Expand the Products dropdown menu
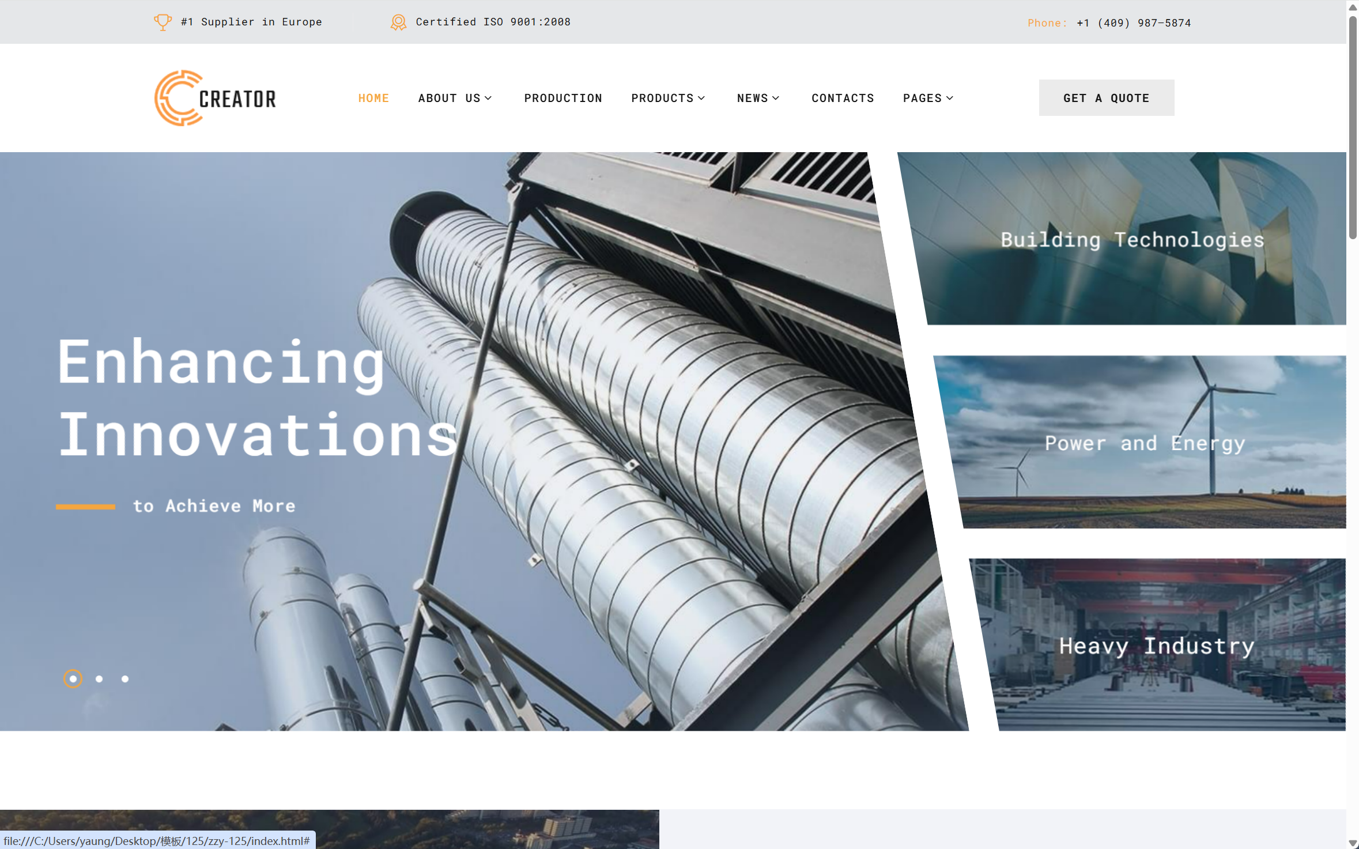 (668, 98)
